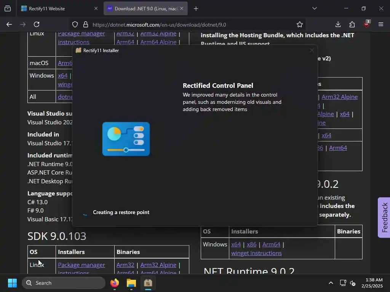The width and height of the screenshot is (390, 292).
Task: Click the top-table Arm64 Alpine link
Action: click(x=158, y=42)
